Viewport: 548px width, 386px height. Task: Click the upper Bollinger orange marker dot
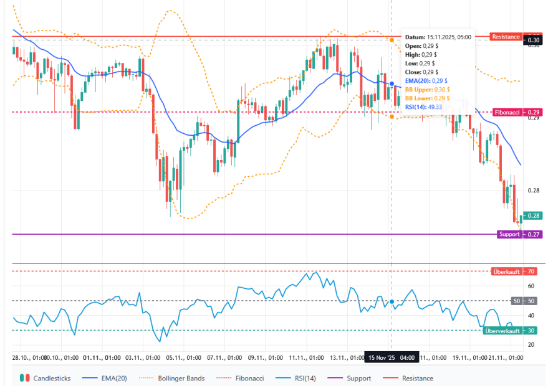[392, 40]
